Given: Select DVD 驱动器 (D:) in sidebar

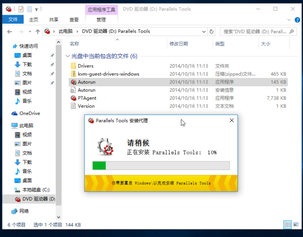Looking at the screenshot, I should [29, 199].
